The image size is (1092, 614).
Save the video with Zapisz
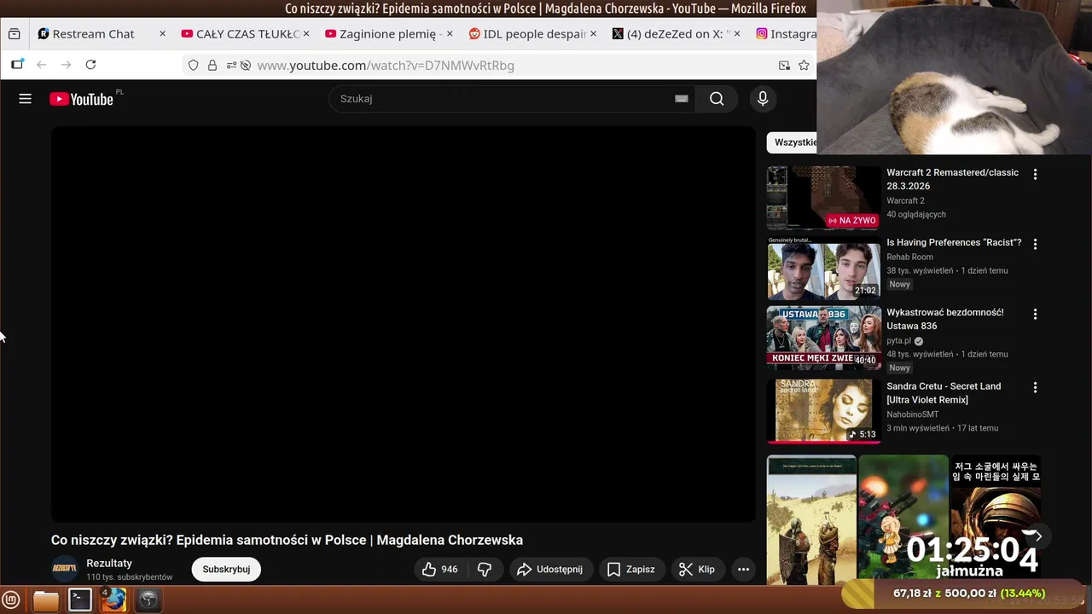click(630, 570)
